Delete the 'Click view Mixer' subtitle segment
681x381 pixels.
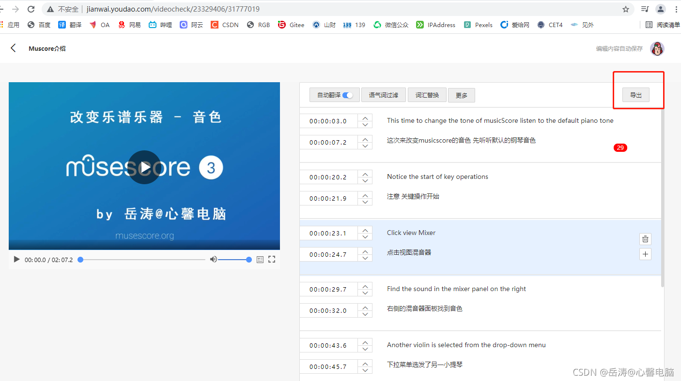[645, 239]
